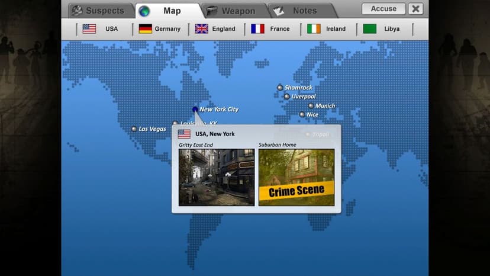Close the case file window

415,9
